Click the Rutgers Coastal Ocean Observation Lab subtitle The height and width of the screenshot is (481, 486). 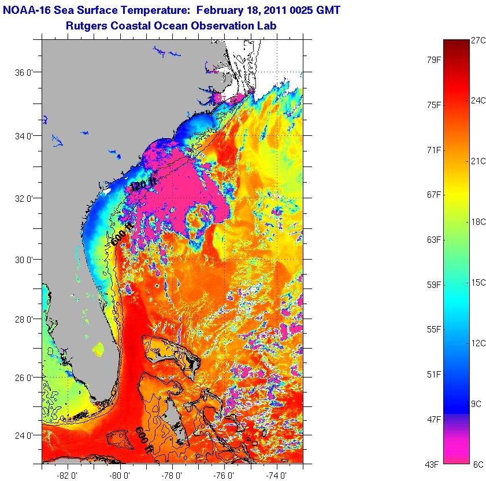coord(171,25)
